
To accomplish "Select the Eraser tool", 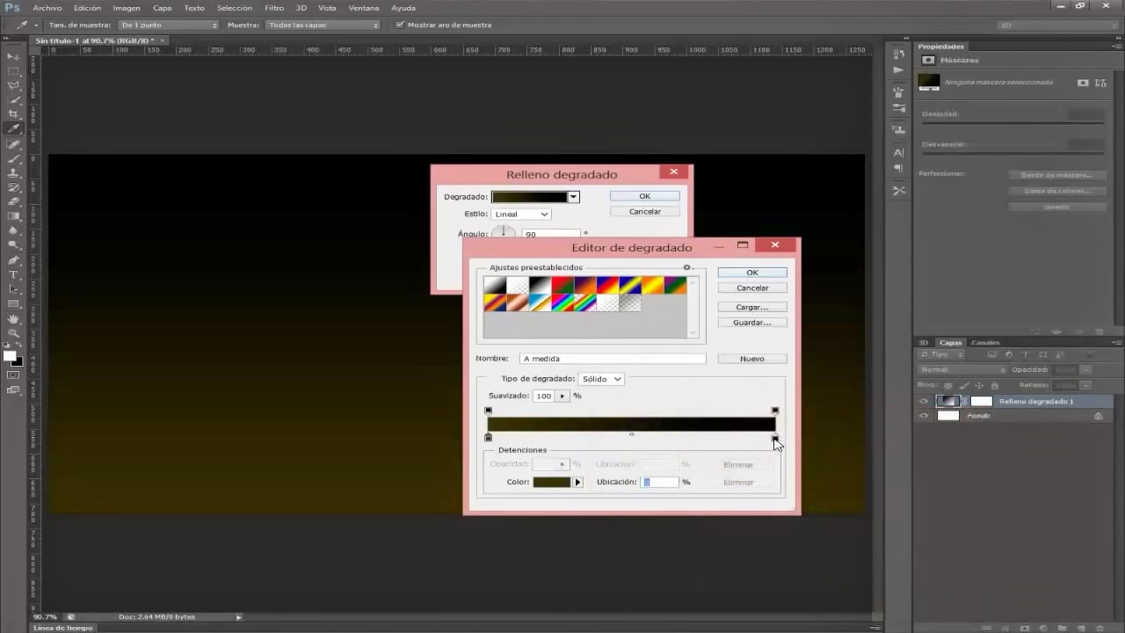I will 13,202.
